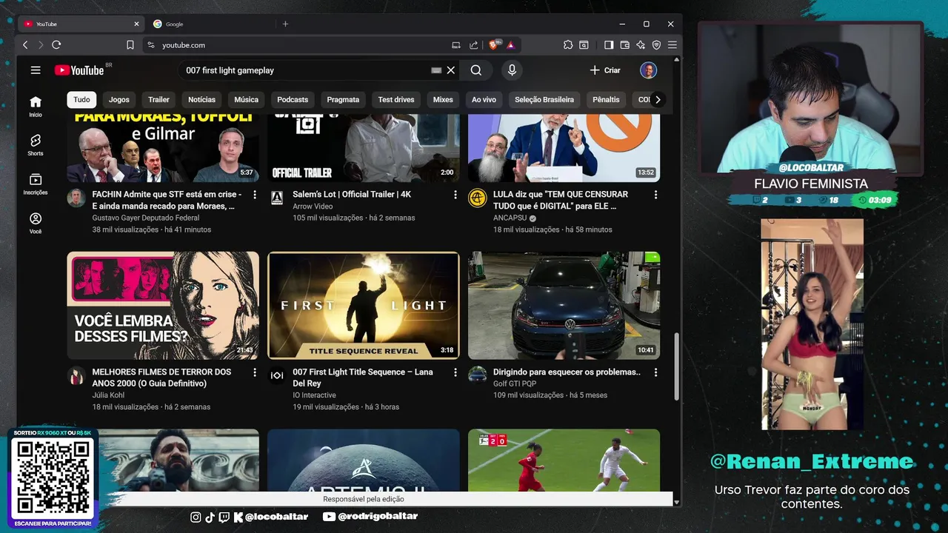The height and width of the screenshot is (533, 948).
Task: Share this page via share icon
Action: 473,45
